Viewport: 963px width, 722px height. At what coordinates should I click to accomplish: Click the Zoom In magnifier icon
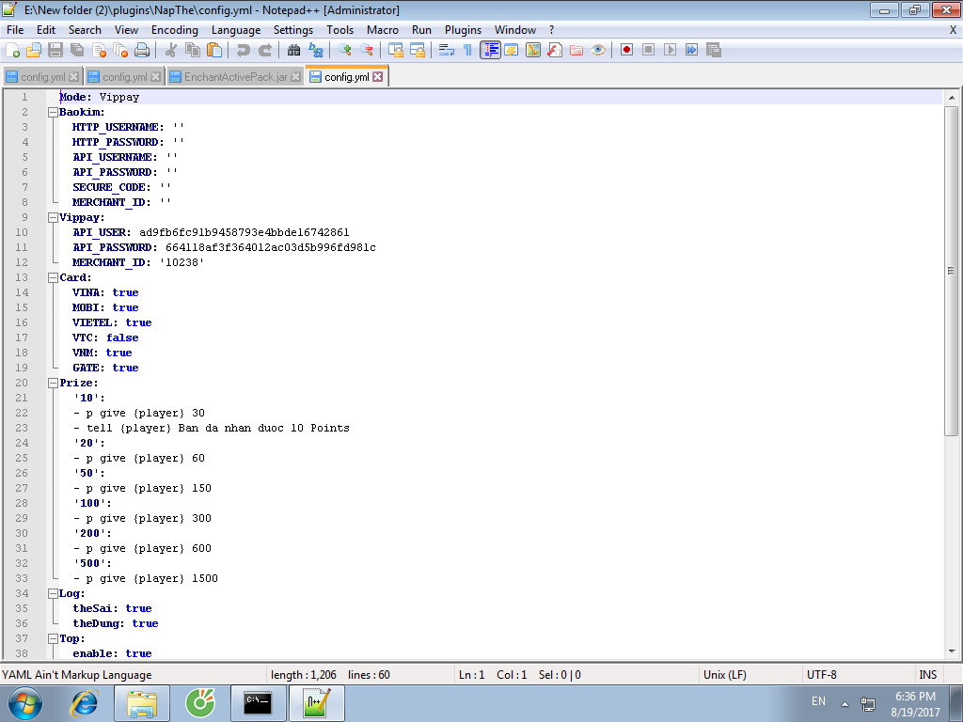345,50
